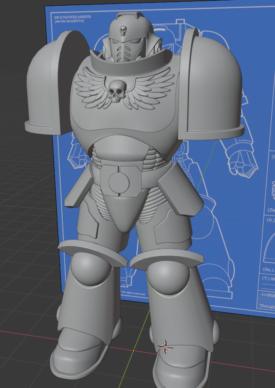Click the '(6a.)' label on the blueprint
The height and width of the screenshot is (388, 275).
click(x=268, y=269)
